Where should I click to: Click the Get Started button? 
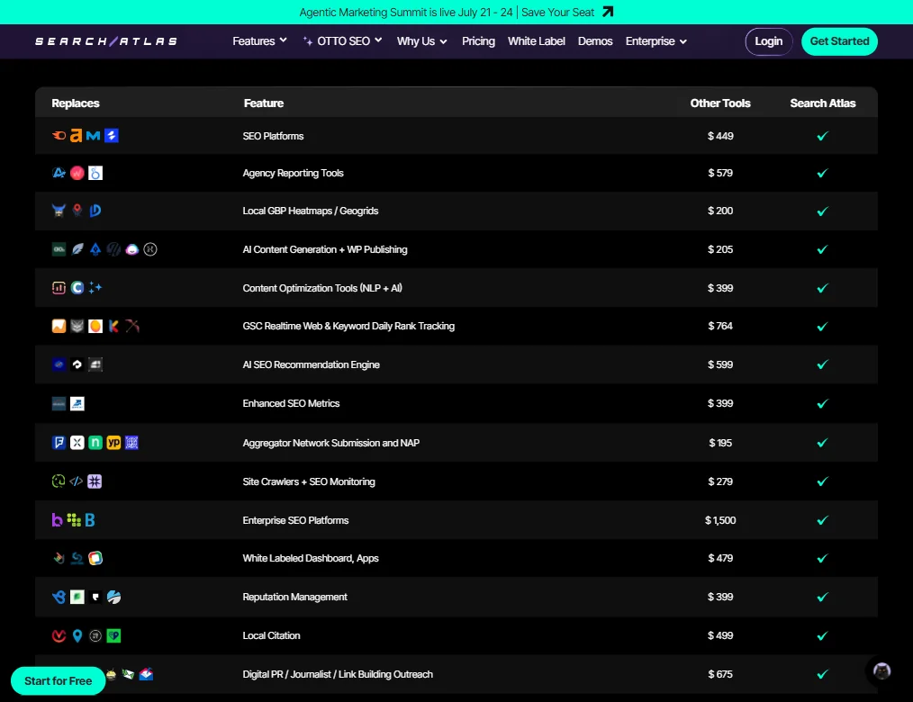click(839, 41)
